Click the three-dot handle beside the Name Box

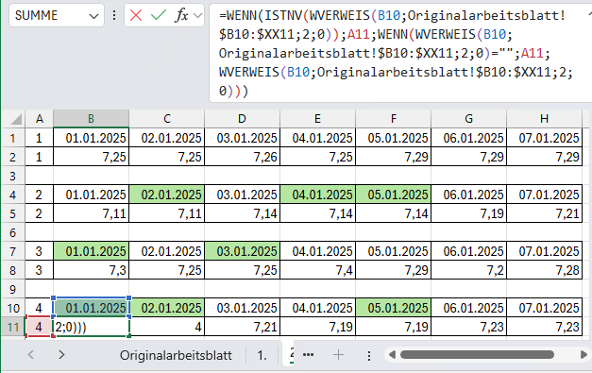(114, 15)
